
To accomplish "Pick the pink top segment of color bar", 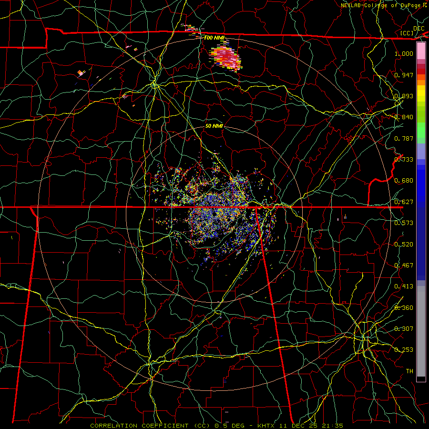I will point(421,51).
